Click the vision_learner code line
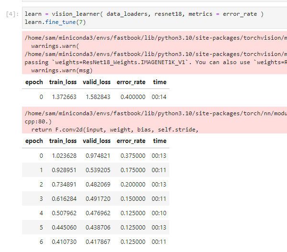The image size is (287, 252). pyautogui.click(x=143, y=15)
